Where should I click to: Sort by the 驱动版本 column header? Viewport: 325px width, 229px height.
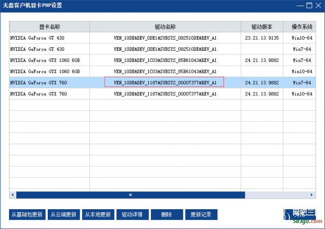point(262,27)
